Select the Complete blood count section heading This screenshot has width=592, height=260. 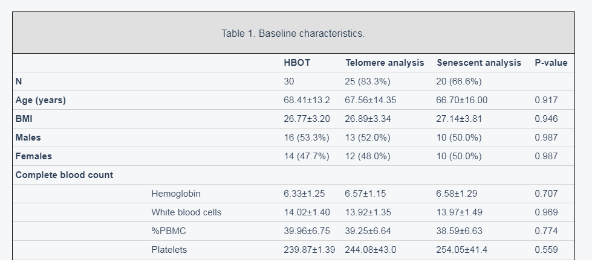click(64, 175)
